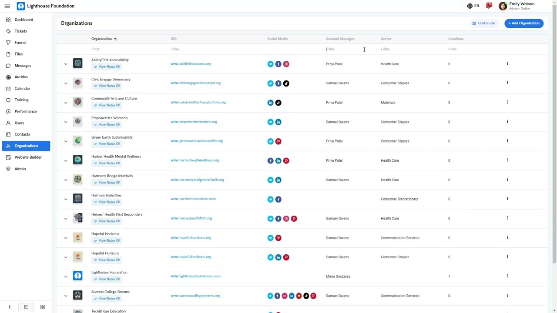Open the hamburger menu

click(7, 6)
